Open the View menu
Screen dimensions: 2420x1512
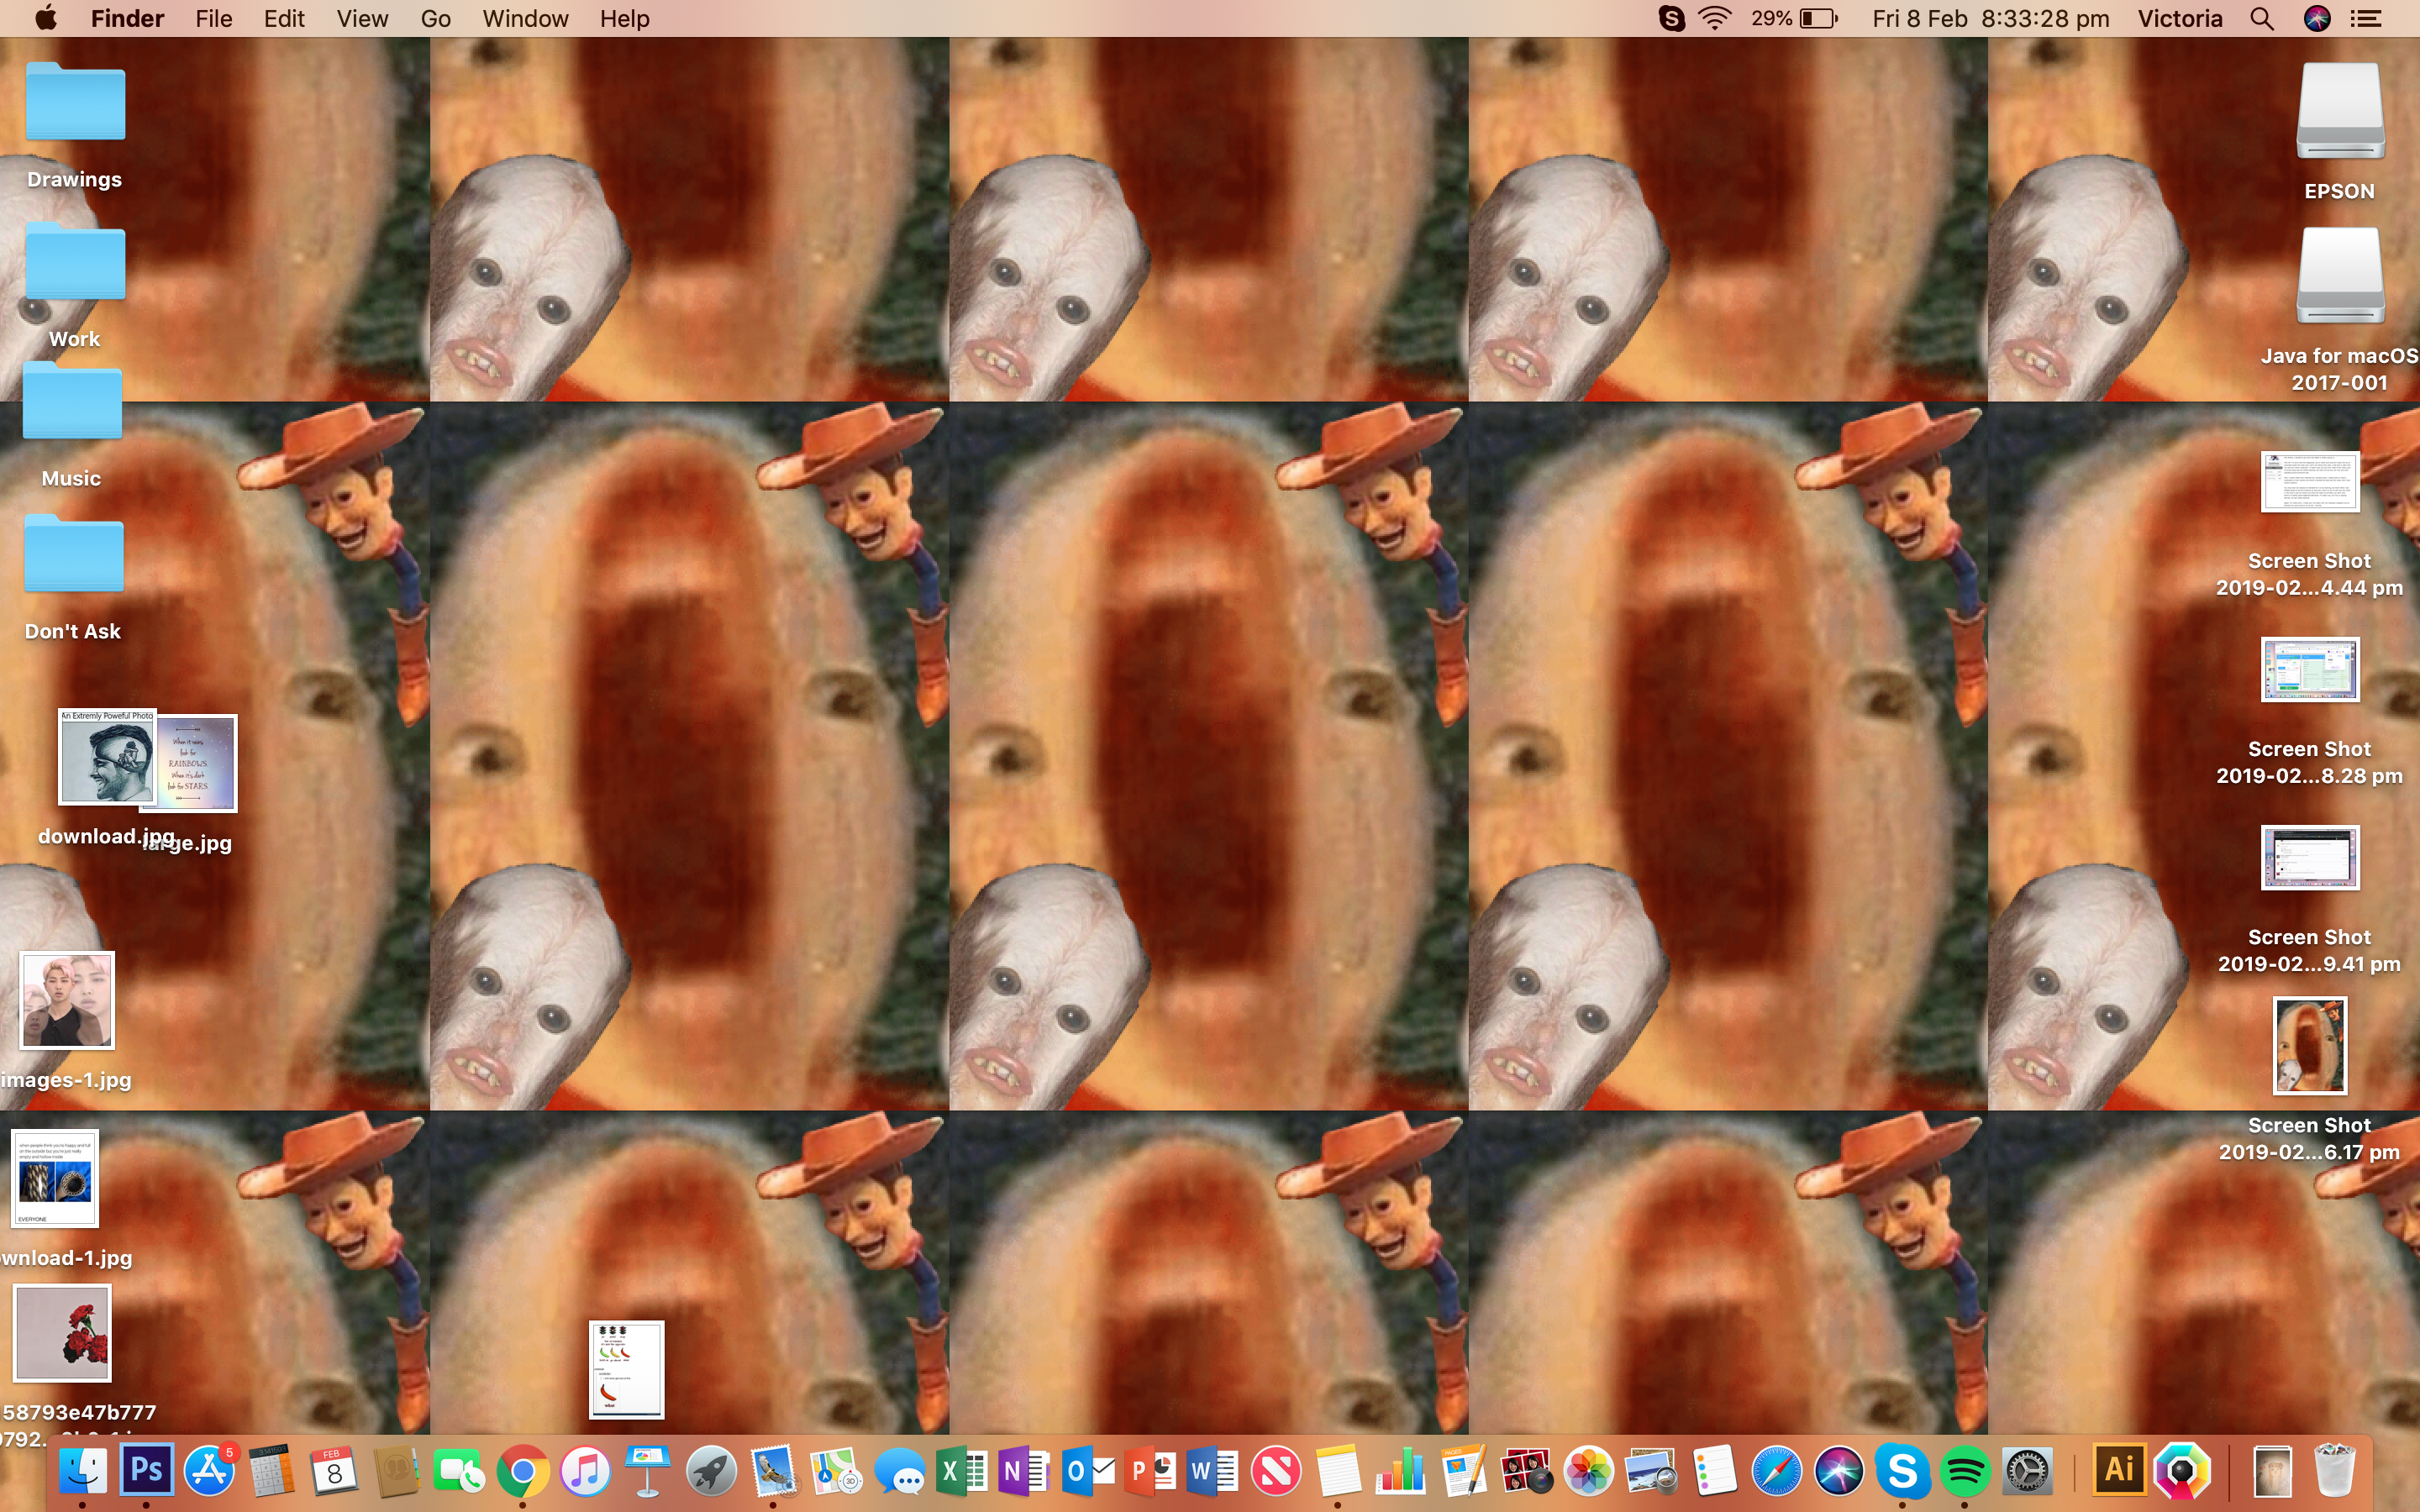(362, 18)
